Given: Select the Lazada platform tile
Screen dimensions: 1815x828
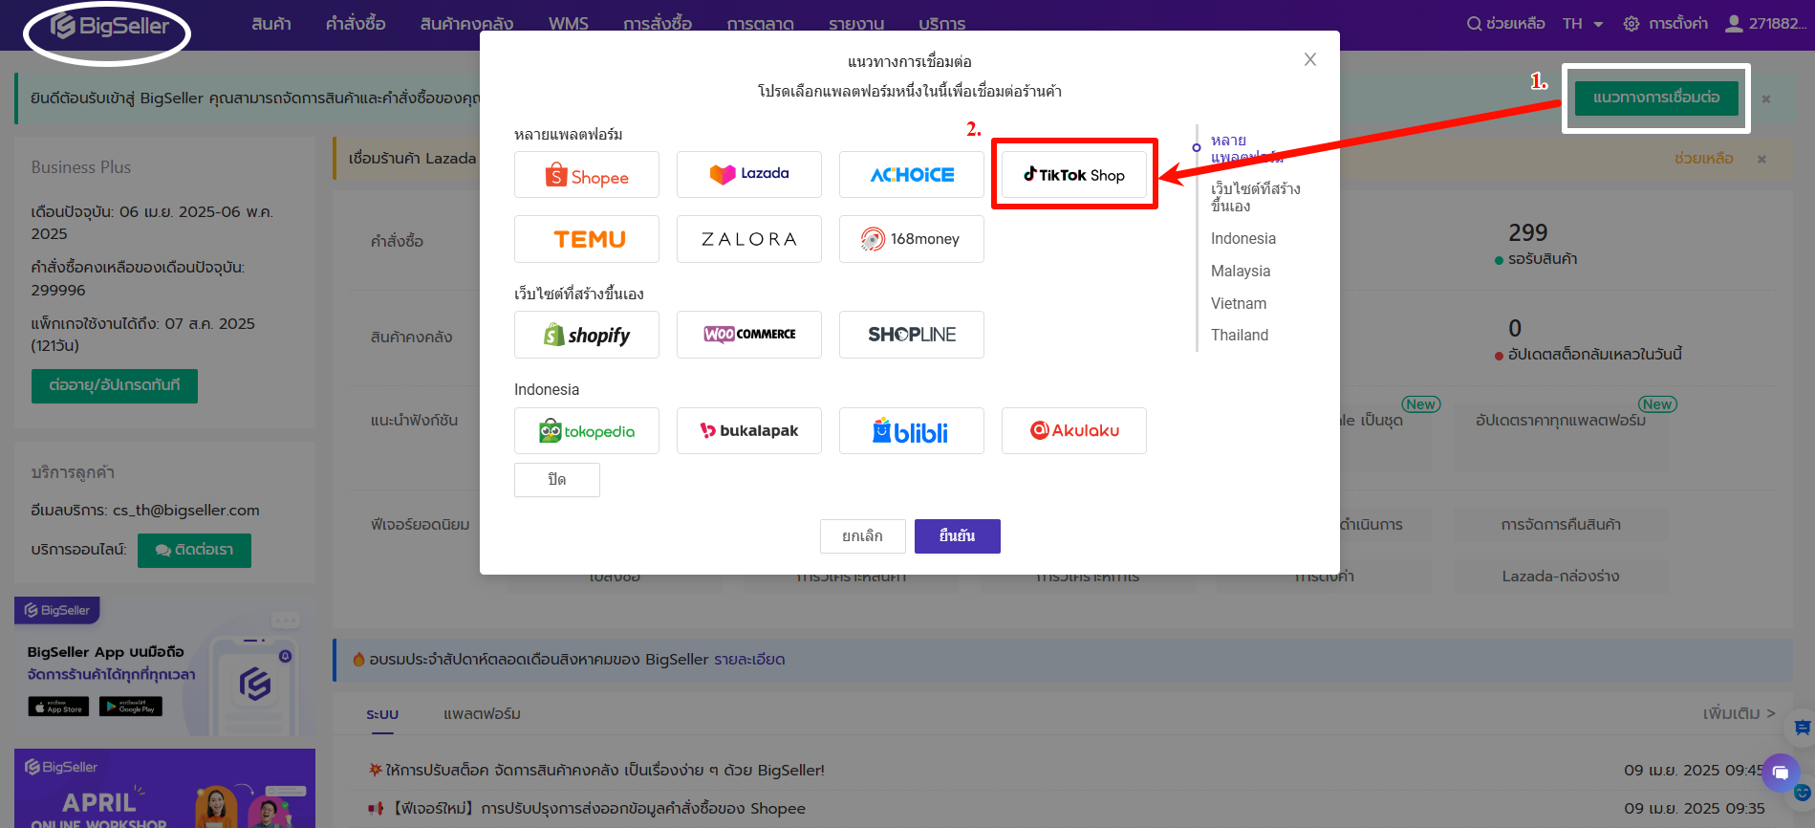Looking at the screenshot, I should coord(749,175).
